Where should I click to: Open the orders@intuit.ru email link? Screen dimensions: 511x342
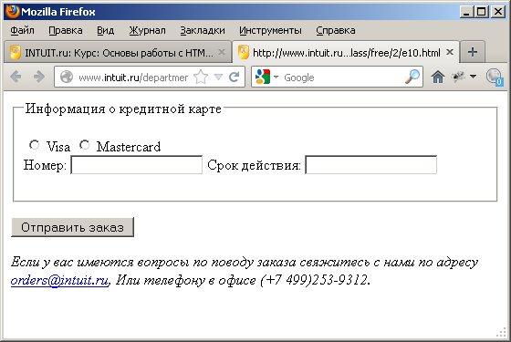pyautogui.click(x=59, y=280)
